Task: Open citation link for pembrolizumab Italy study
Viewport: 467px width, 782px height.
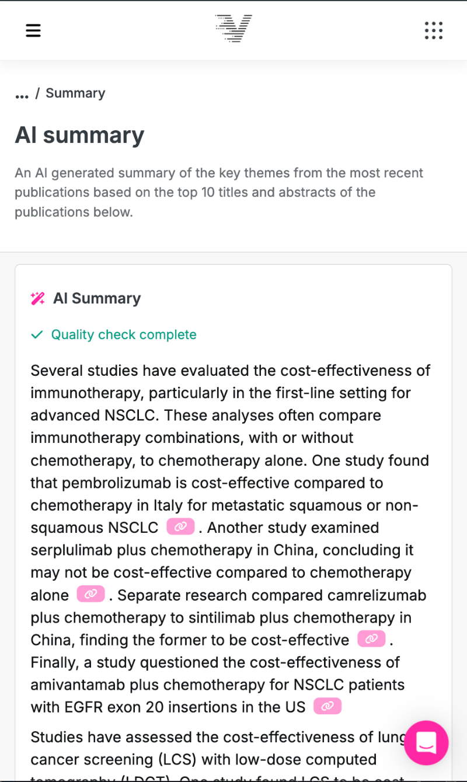Action: click(180, 527)
